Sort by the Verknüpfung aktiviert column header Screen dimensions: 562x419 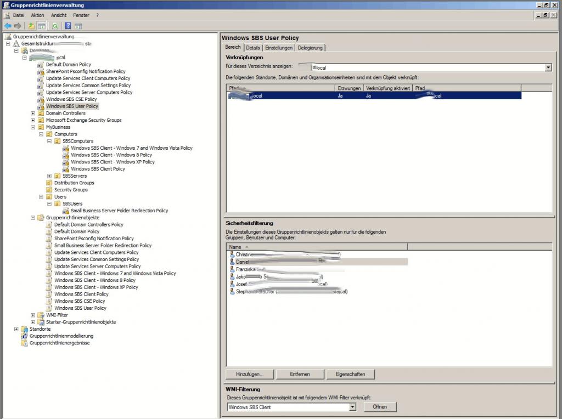388,88
